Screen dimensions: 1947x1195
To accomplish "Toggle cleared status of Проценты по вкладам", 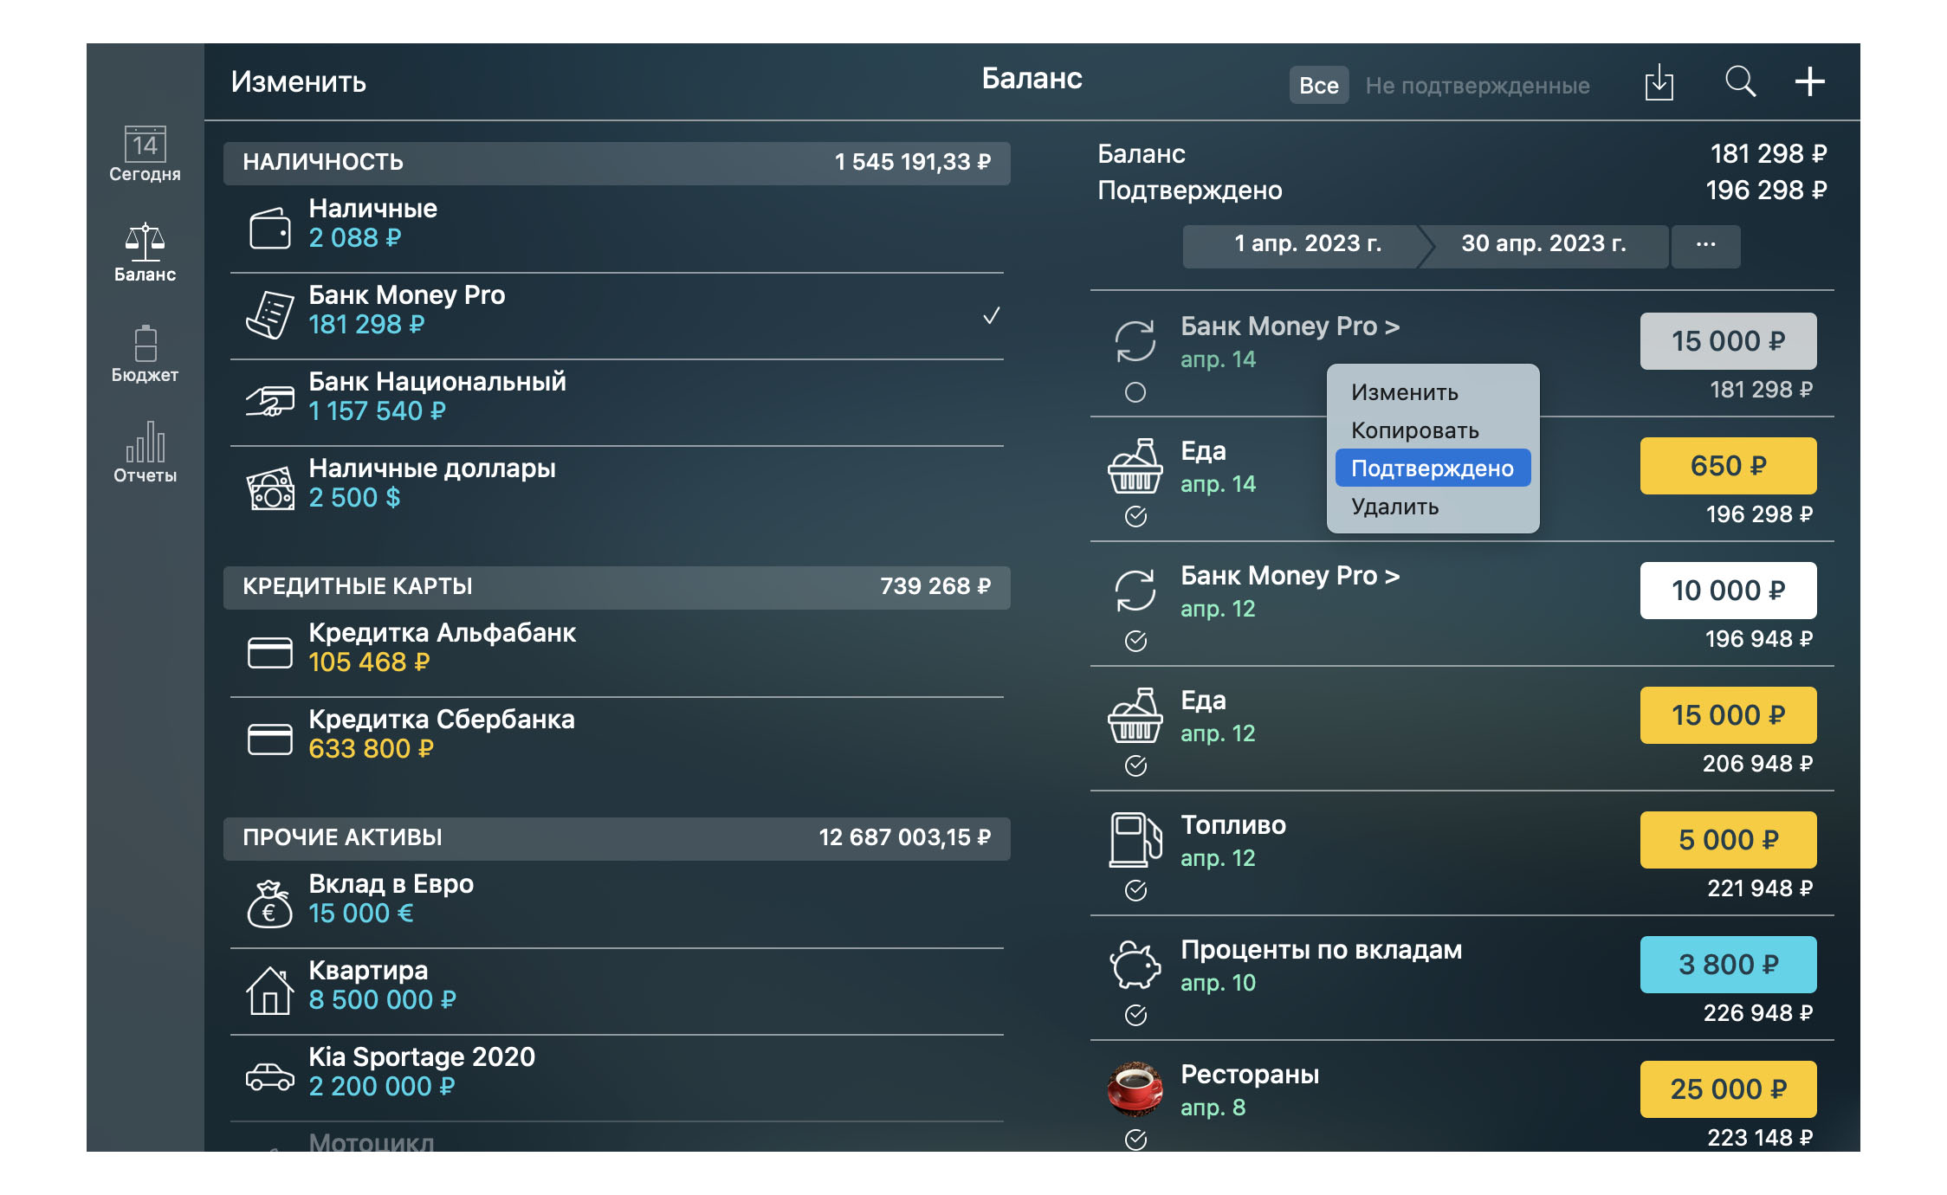I will [x=1135, y=1016].
